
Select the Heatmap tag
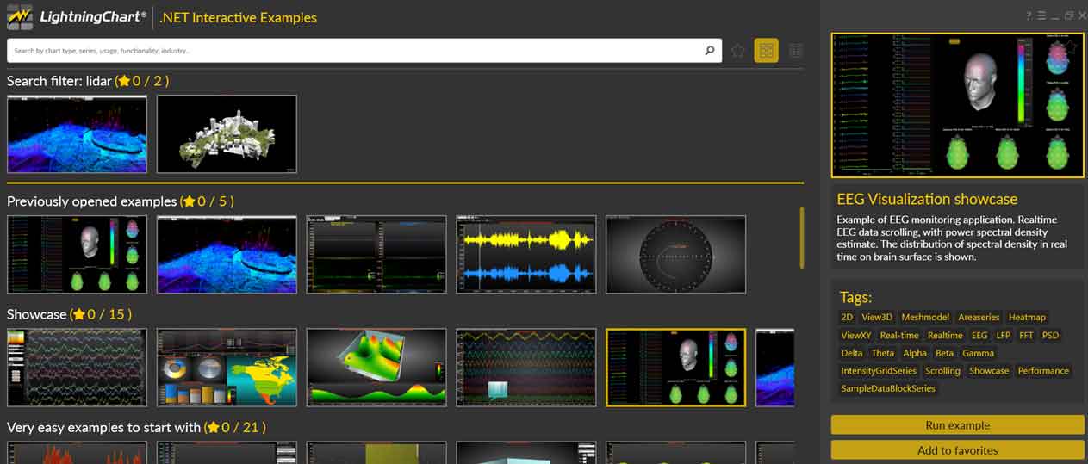click(x=1027, y=317)
